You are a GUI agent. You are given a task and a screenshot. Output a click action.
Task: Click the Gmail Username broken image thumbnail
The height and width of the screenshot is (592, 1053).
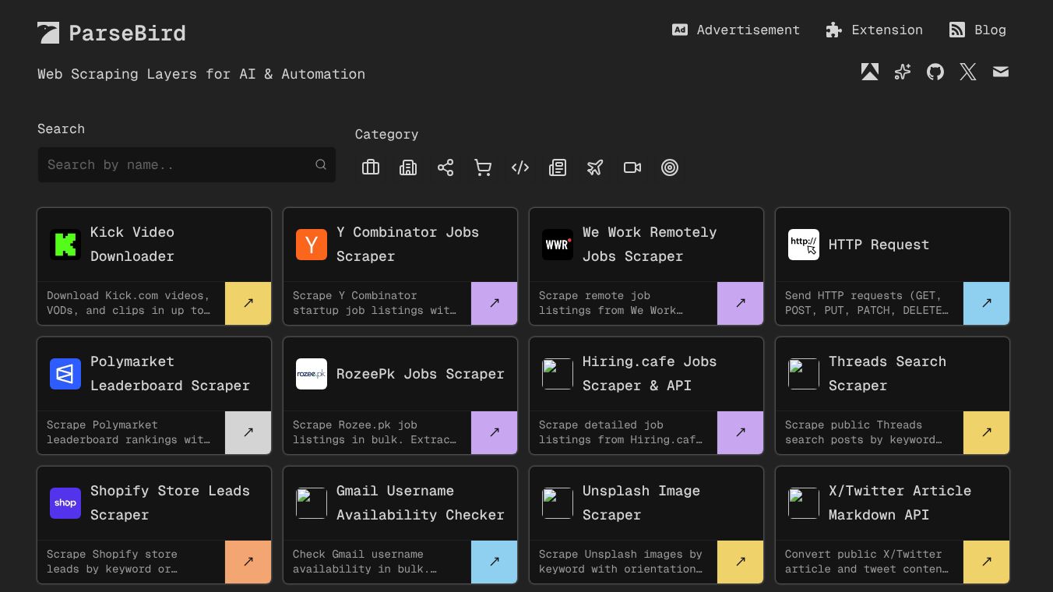coord(312,503)
